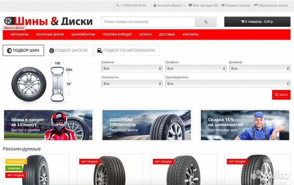Click the user icon of Личный кабинет
Image resolution: width=294 pixels, height=185 pixels.
pyautogui.click(x=155, y=5)
